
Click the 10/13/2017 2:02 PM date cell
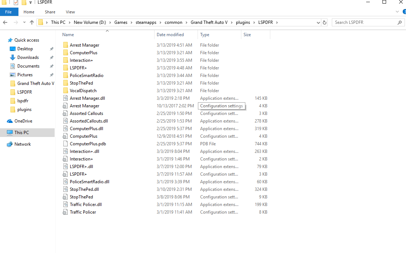(175, 106)
